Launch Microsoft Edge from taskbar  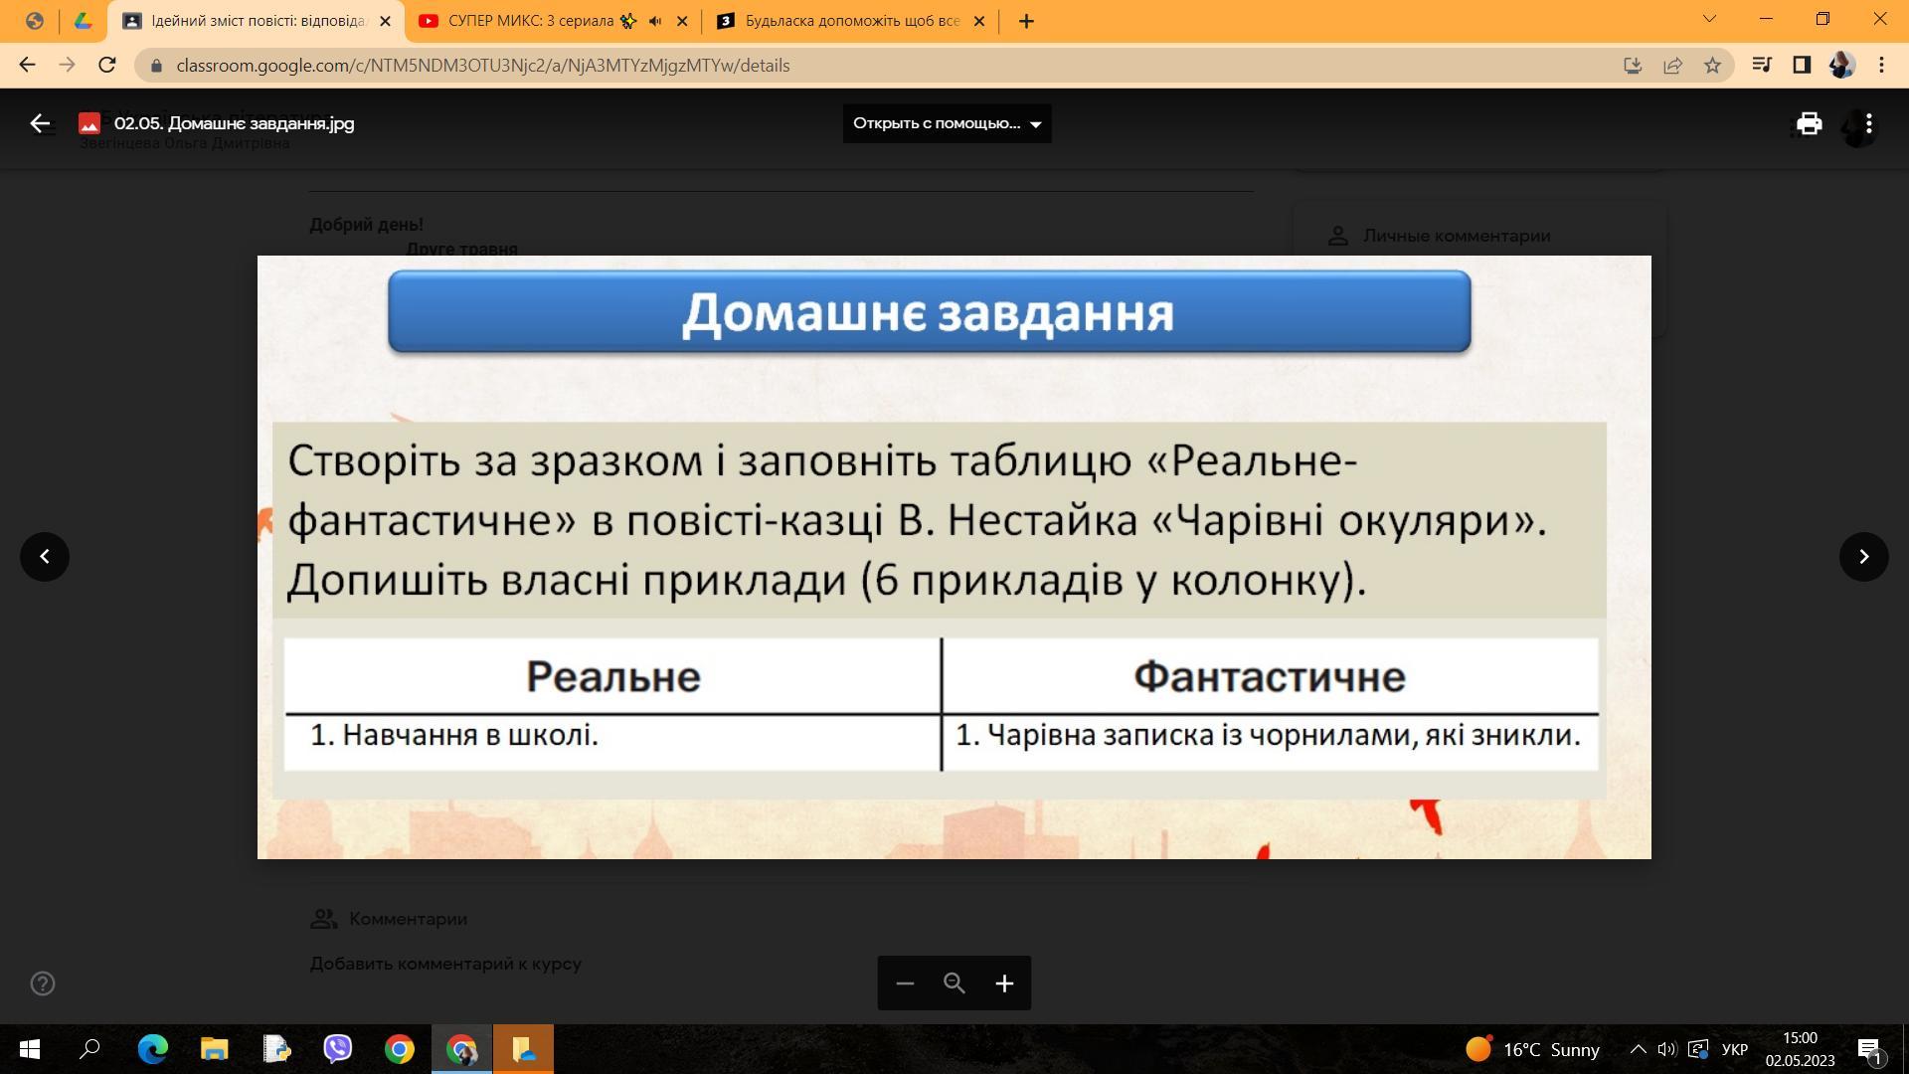[x=153, y=1049]
